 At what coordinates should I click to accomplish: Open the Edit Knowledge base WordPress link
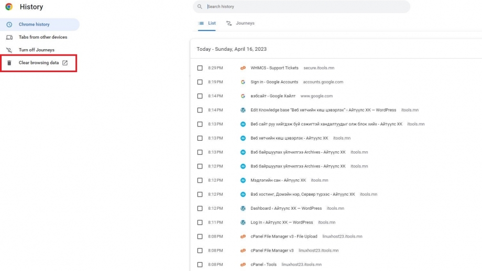tap(323, 110)
